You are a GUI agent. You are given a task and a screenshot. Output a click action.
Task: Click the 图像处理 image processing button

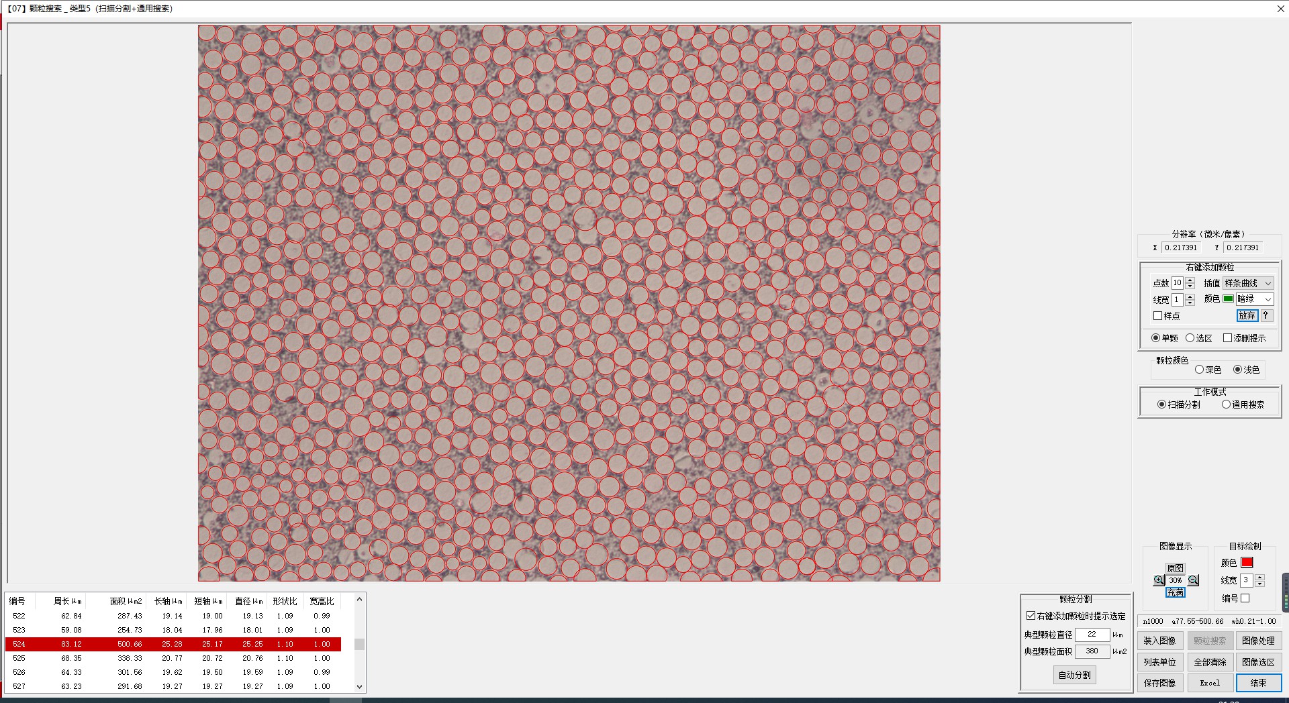point(1258,641)
